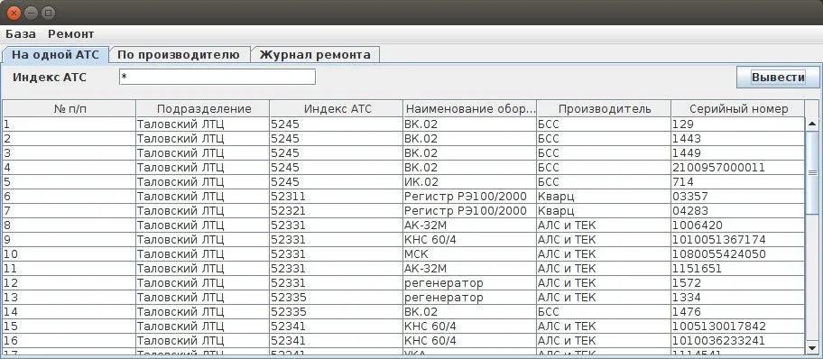This screenshot has height=359, width=823.
Task: Select the МСК equipment cell
Action: 470,254
